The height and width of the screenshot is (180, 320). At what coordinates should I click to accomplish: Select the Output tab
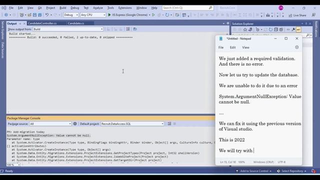coord(12,23)
